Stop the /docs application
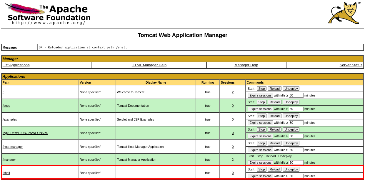 (x=261, y=102)
